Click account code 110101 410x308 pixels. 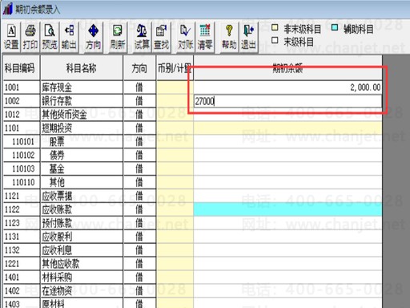(23, 142)
